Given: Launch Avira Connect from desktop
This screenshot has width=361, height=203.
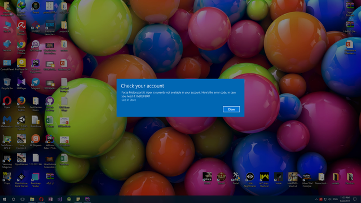Looking at the screenshot, I should (x=21, y=28).
